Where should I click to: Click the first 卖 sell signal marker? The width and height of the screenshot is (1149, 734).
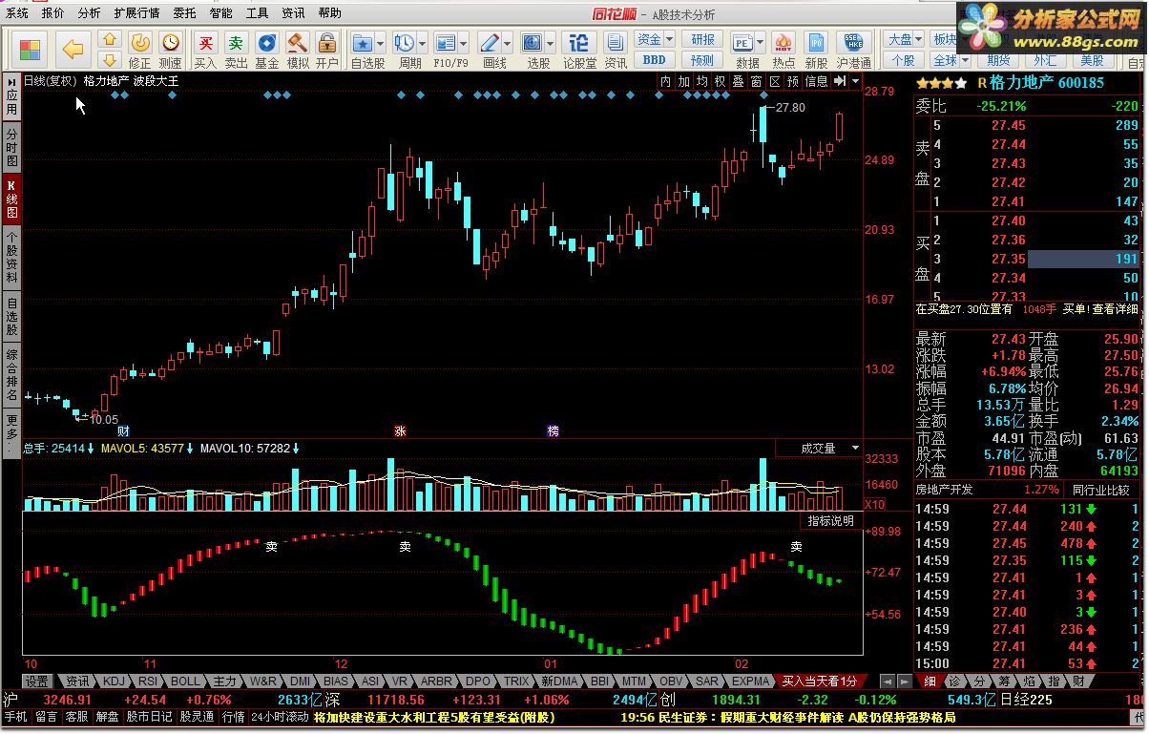(271, 546)
